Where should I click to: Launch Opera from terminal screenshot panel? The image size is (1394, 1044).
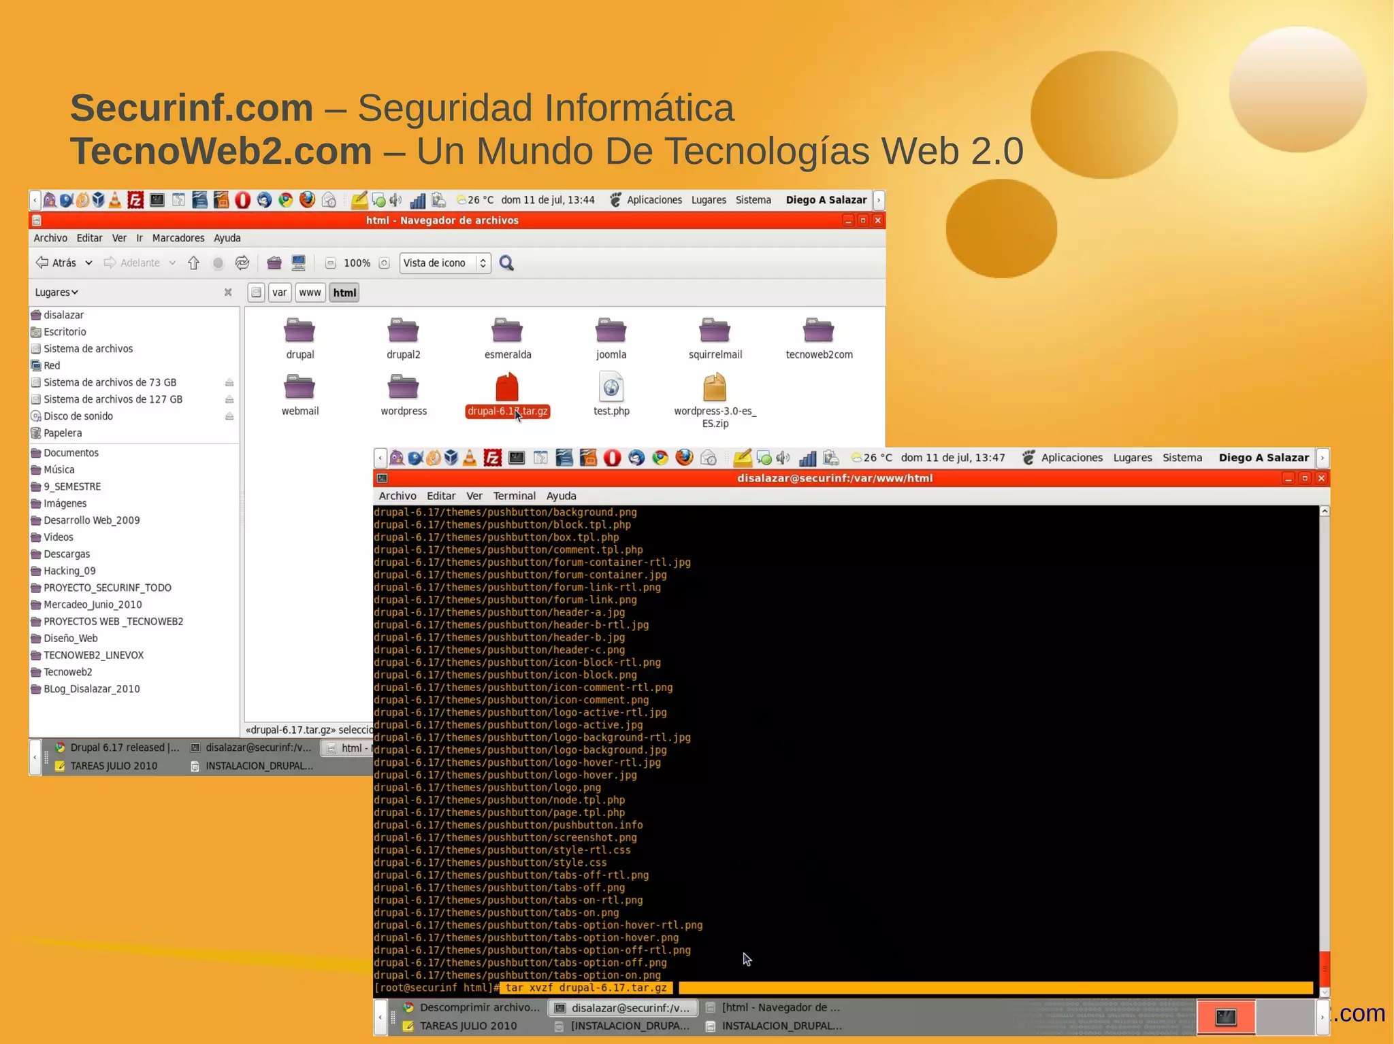[x=612, y=458]
